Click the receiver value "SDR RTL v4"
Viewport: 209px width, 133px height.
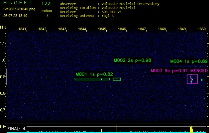pos(112,12)
